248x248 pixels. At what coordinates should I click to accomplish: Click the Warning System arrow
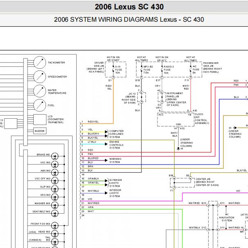click(x=106, y=160)
